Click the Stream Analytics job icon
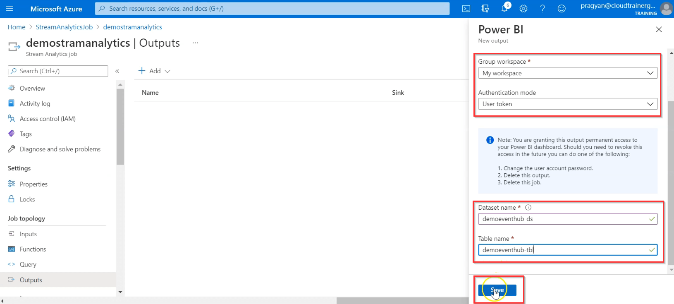The height and width of the screenshot is (304, 674). click(x=14, y=47)
